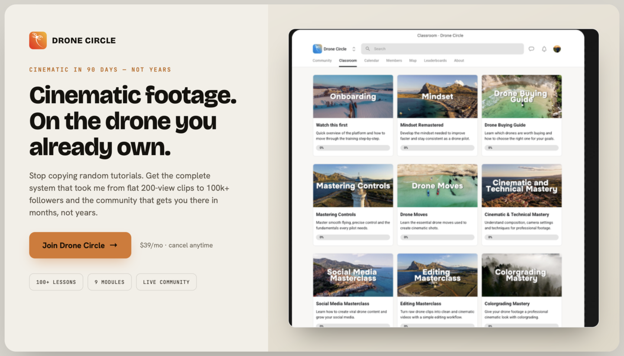Open the notifications bell icon

544,49
